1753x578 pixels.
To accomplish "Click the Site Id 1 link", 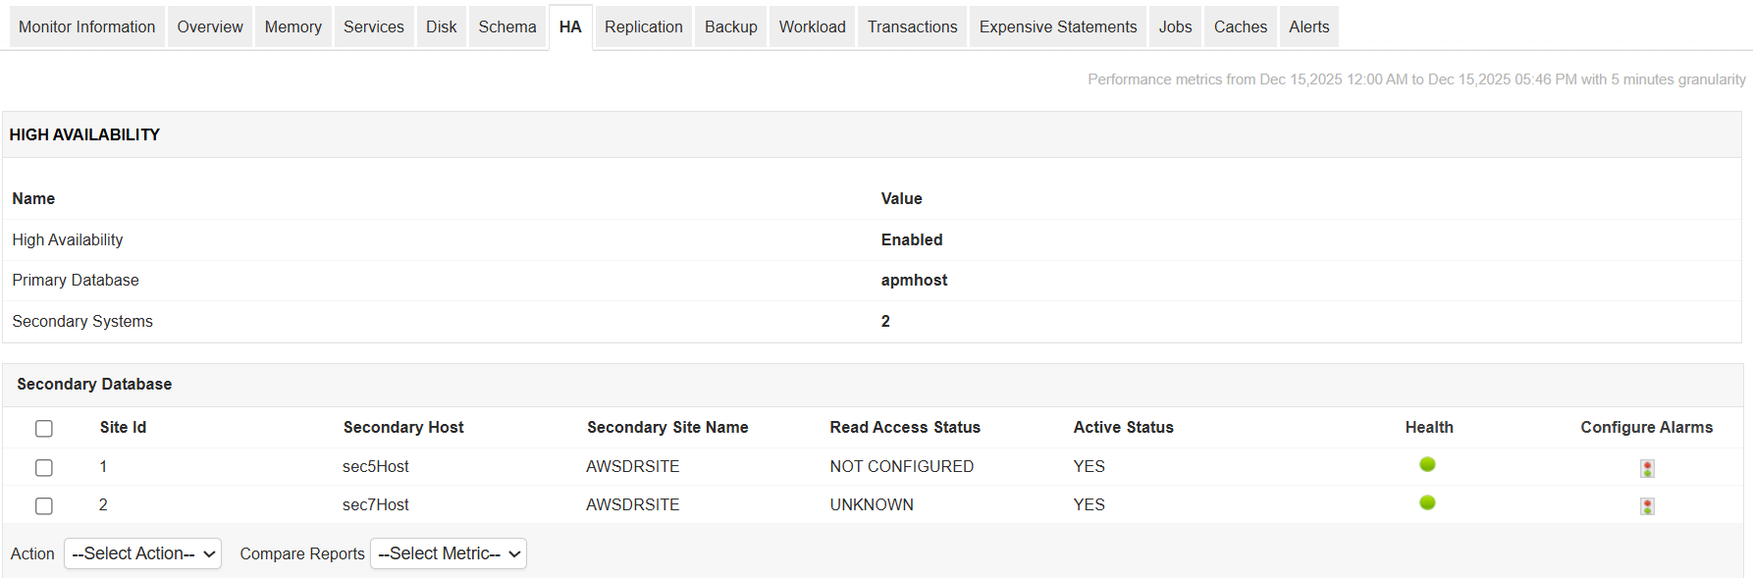I will pyautogui.click(x=103, y=465).
